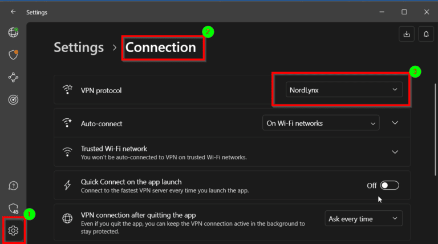Expand the Auto-connect section chevron

pyautogui.click(x=395, y=123)
